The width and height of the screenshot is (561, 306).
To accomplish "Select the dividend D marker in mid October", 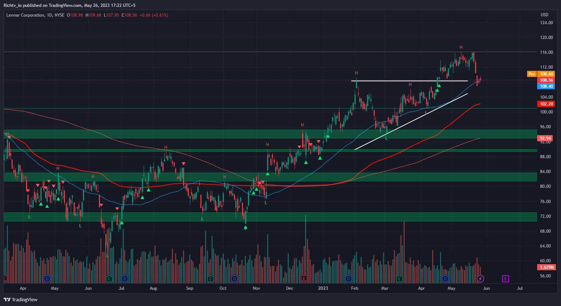I will 235,279.
